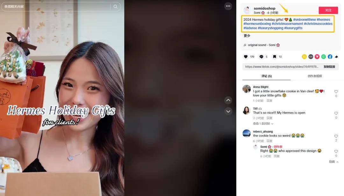344x196 pixels.
Task: Share the video to Facebook
Action: coord(330,57)
